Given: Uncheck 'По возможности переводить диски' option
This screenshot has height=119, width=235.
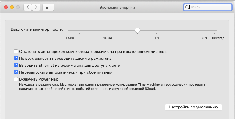Looking at the screenshot, I should (x=16, y=58).
